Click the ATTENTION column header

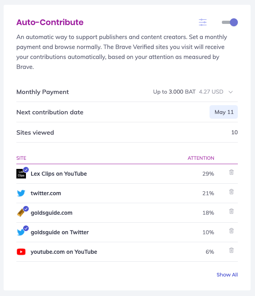point(201,158)
